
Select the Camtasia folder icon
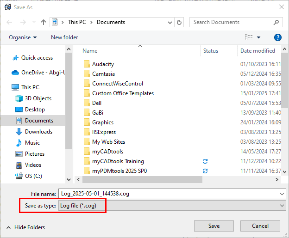coord(87,74)
